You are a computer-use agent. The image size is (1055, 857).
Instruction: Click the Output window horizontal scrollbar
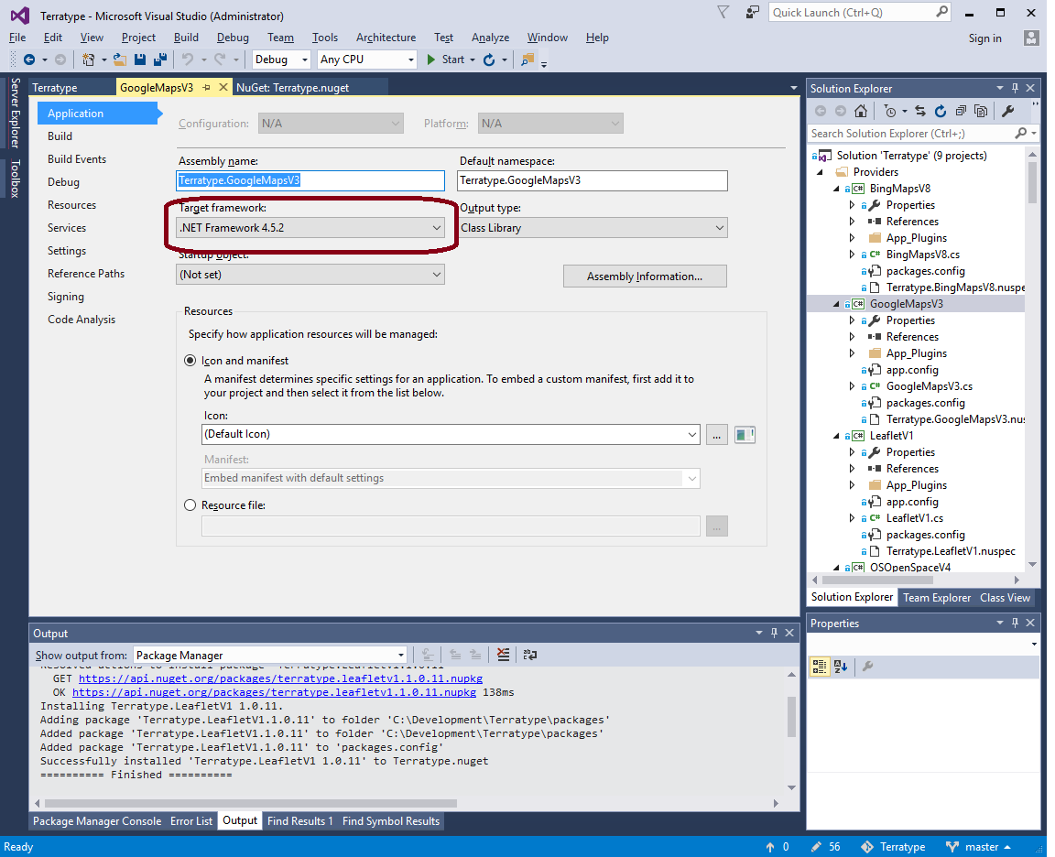point(250,803)
